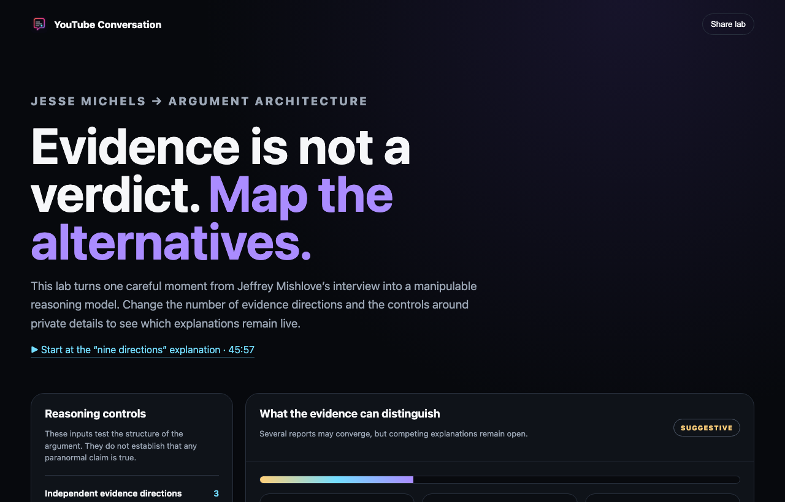Click the YouTube Conversation logo icon

pos(39,24)
